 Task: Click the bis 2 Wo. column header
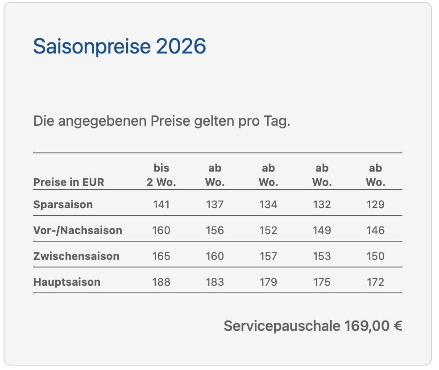coord(161,175)
